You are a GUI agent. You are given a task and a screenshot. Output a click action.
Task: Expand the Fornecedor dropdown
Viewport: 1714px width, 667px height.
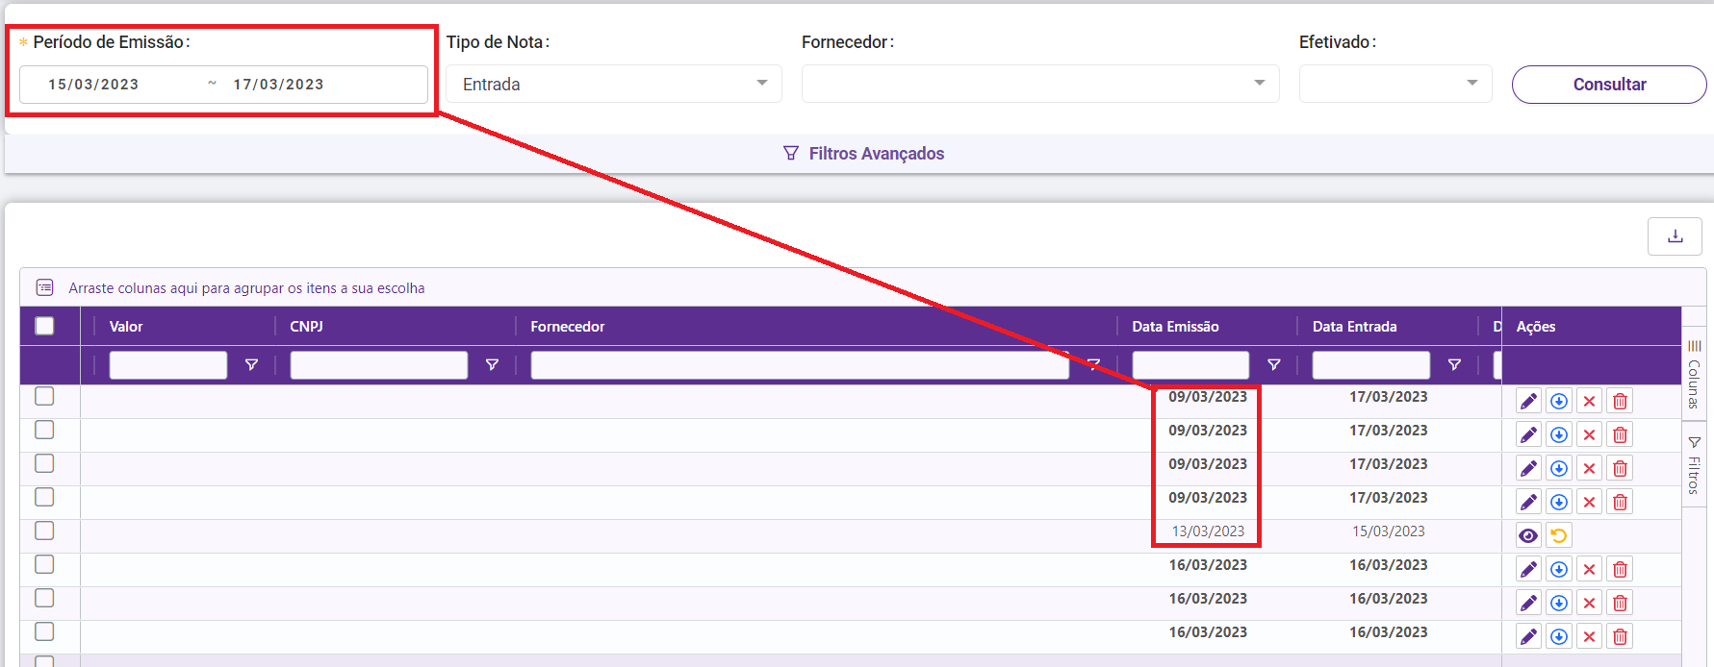[x=1039, y=84]
